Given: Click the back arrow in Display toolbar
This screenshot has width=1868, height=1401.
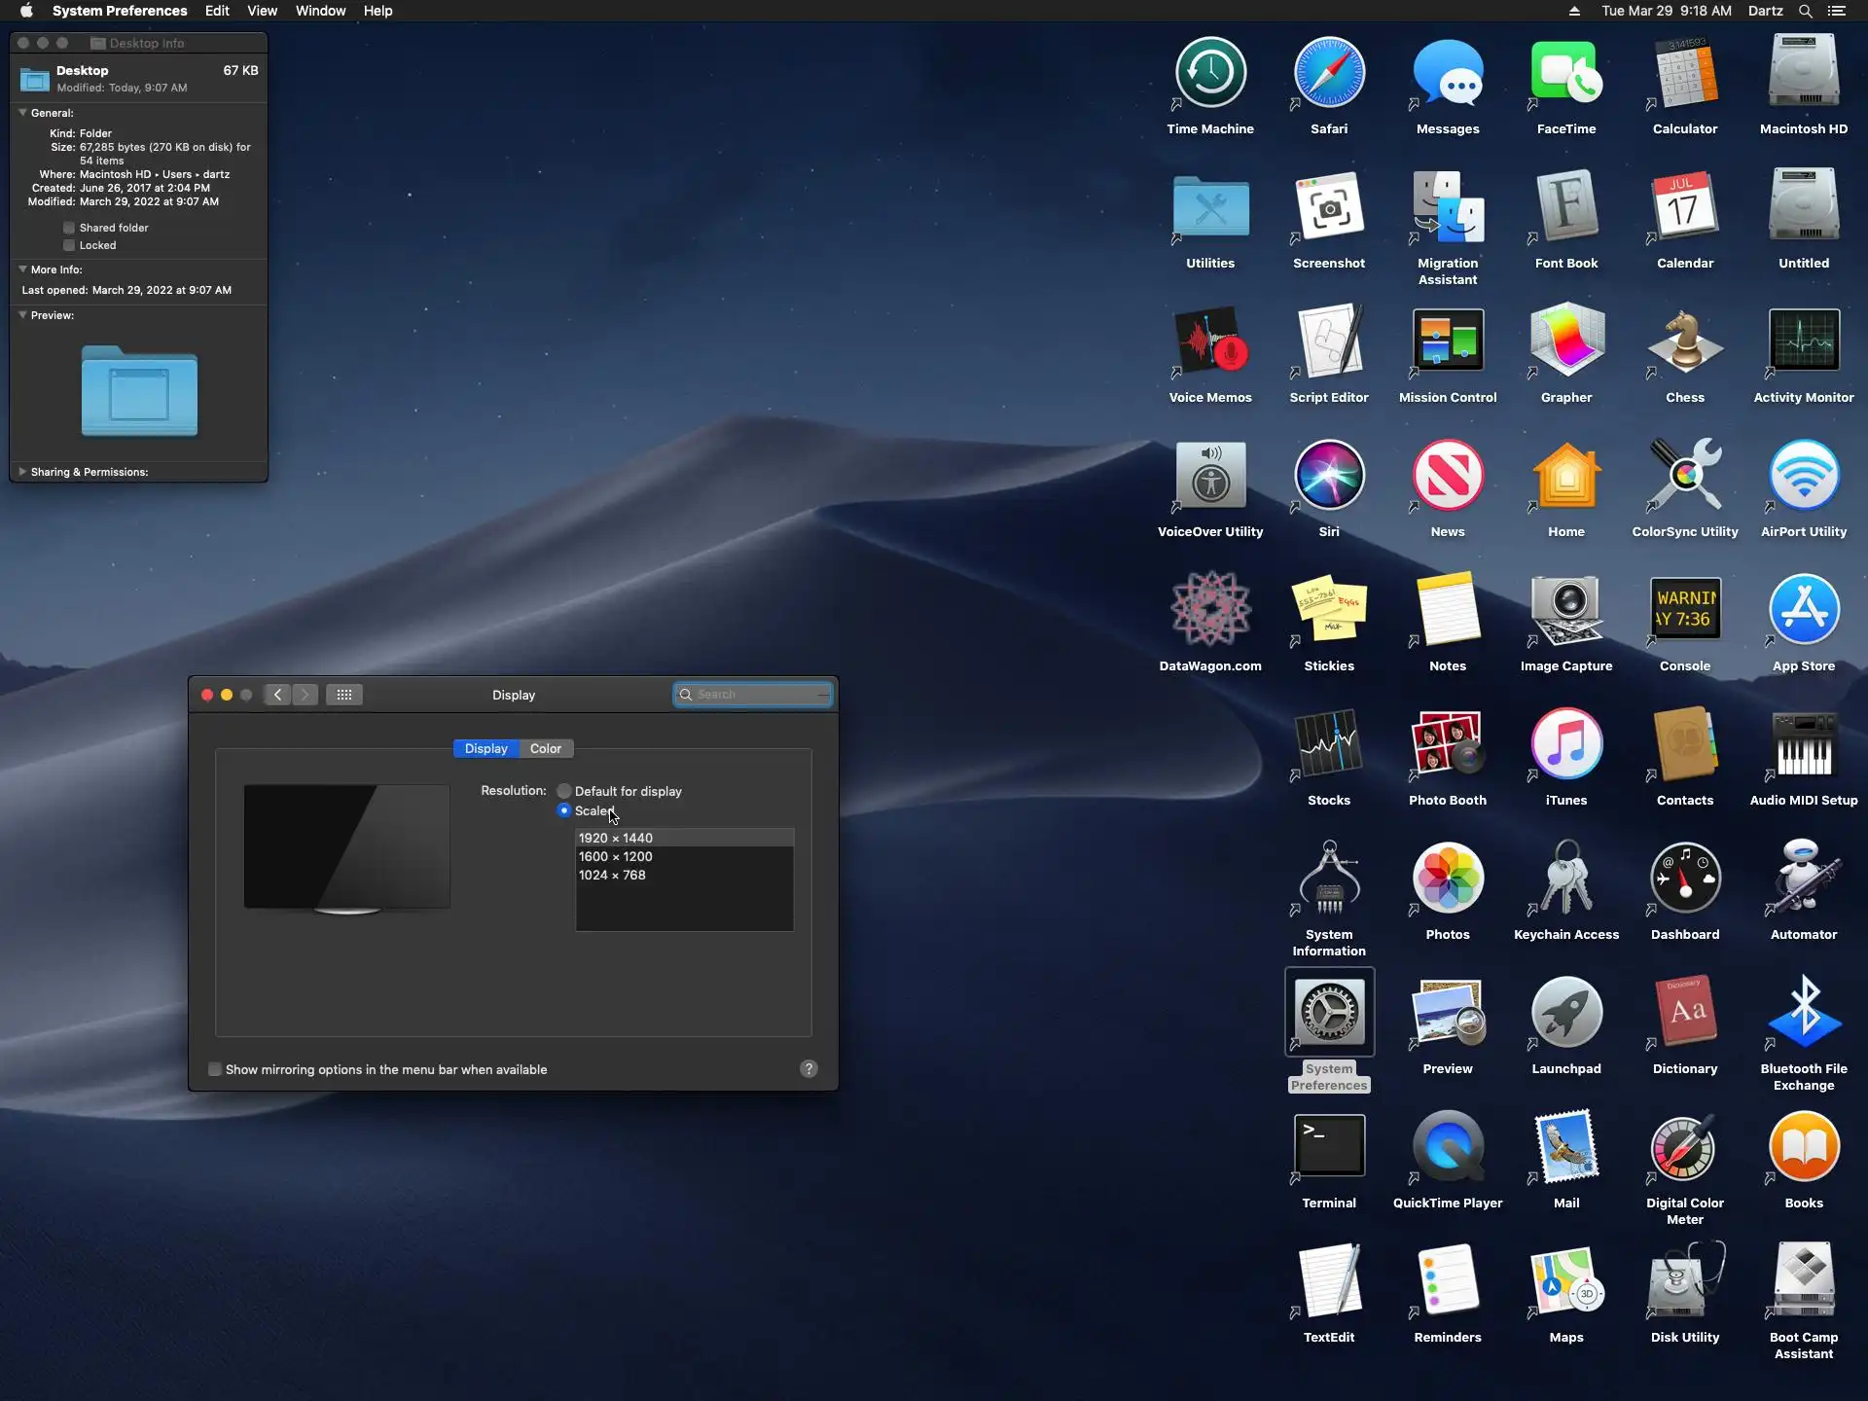Looking at the screenshot, I should tap(277, 695).
